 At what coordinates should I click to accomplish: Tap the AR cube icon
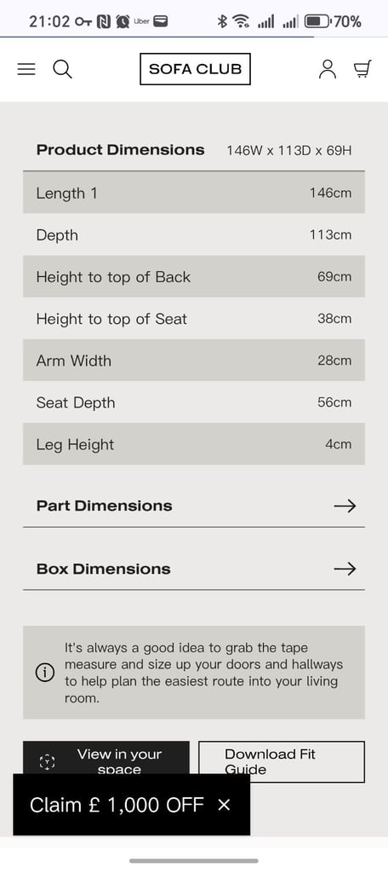48,762
